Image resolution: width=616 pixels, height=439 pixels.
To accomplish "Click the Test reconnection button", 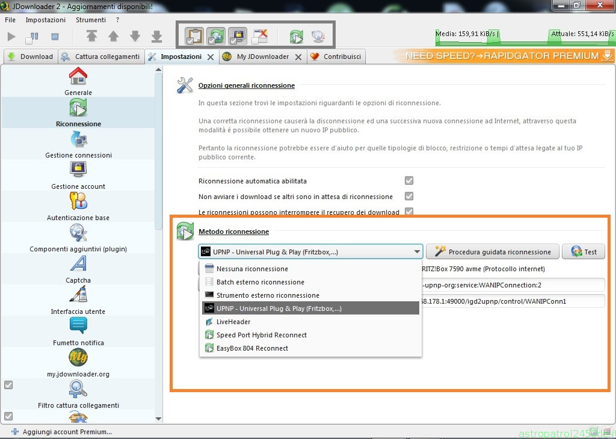I will [584, 252].
